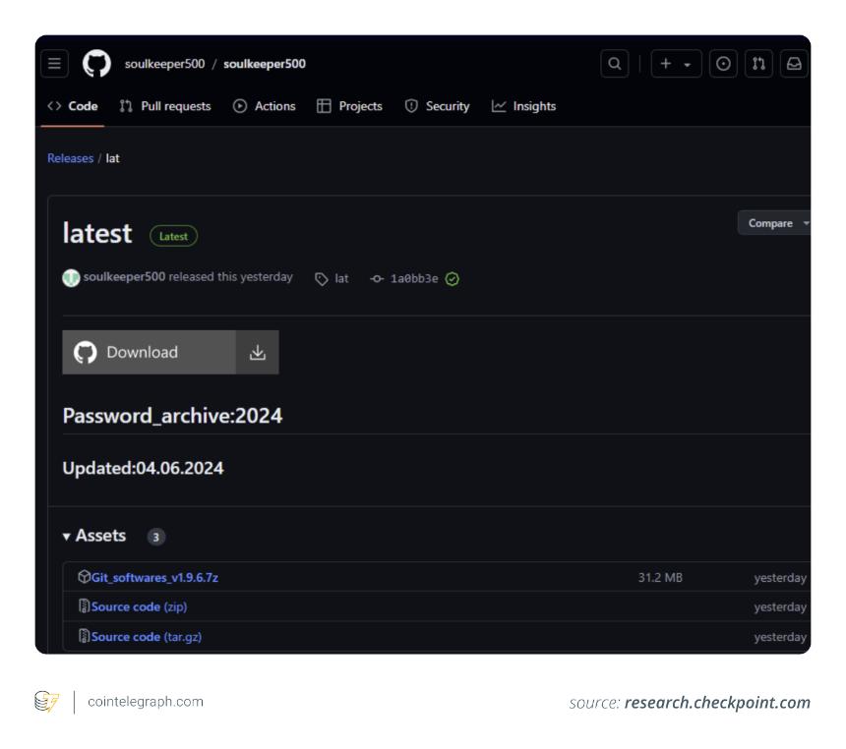Open the Security tab
Screen dimensions: 846x749
pos(437,106)
